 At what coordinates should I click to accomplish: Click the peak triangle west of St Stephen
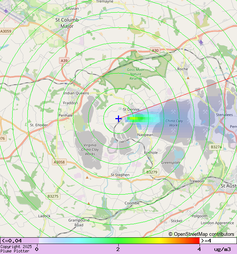tap(87, 178)
